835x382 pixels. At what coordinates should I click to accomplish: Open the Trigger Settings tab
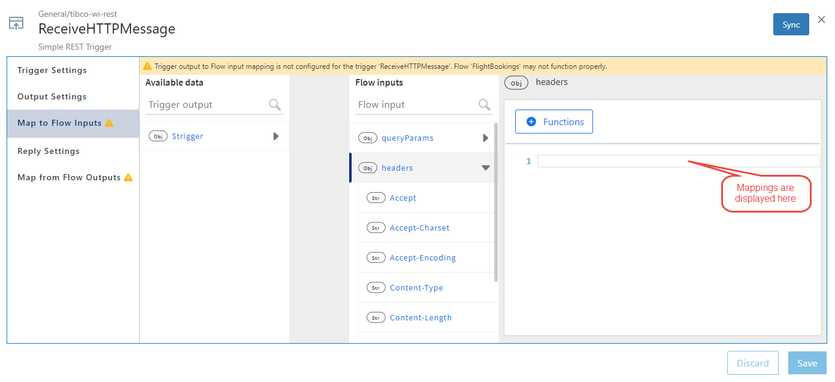[52, 70]
